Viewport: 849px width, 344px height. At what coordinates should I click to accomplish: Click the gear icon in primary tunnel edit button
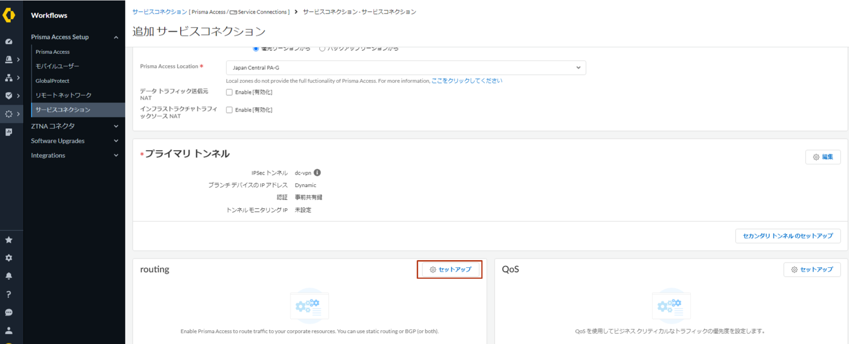[x=816, y=157]
